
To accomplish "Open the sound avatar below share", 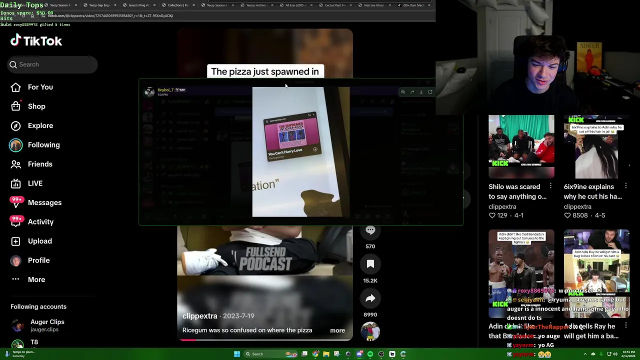I will pyautogui.click(x=370, y=330).
